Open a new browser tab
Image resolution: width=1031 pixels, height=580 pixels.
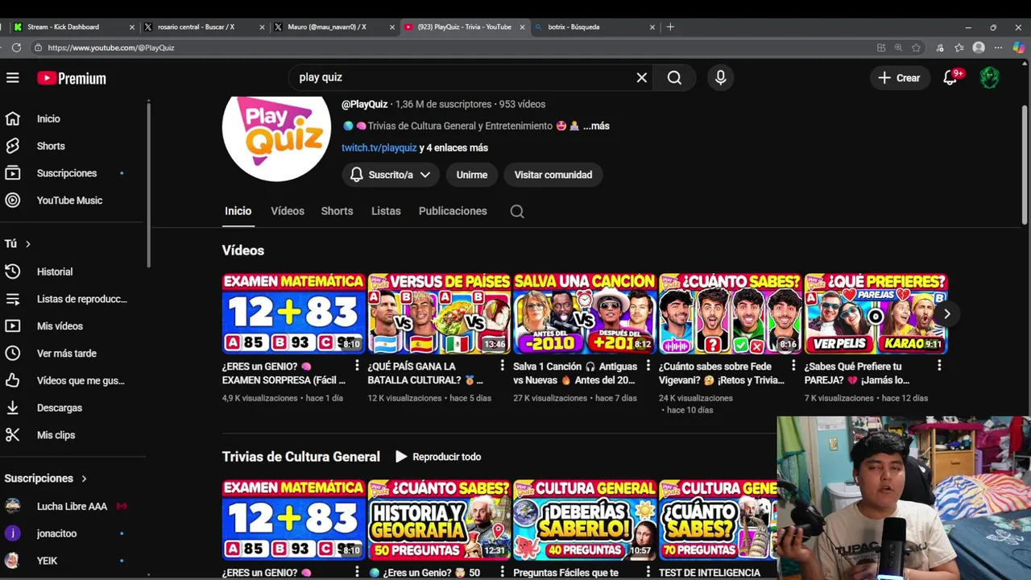(x=670, y=27)
